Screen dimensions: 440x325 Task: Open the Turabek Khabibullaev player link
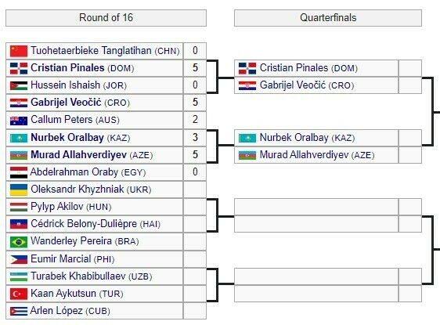78,276
